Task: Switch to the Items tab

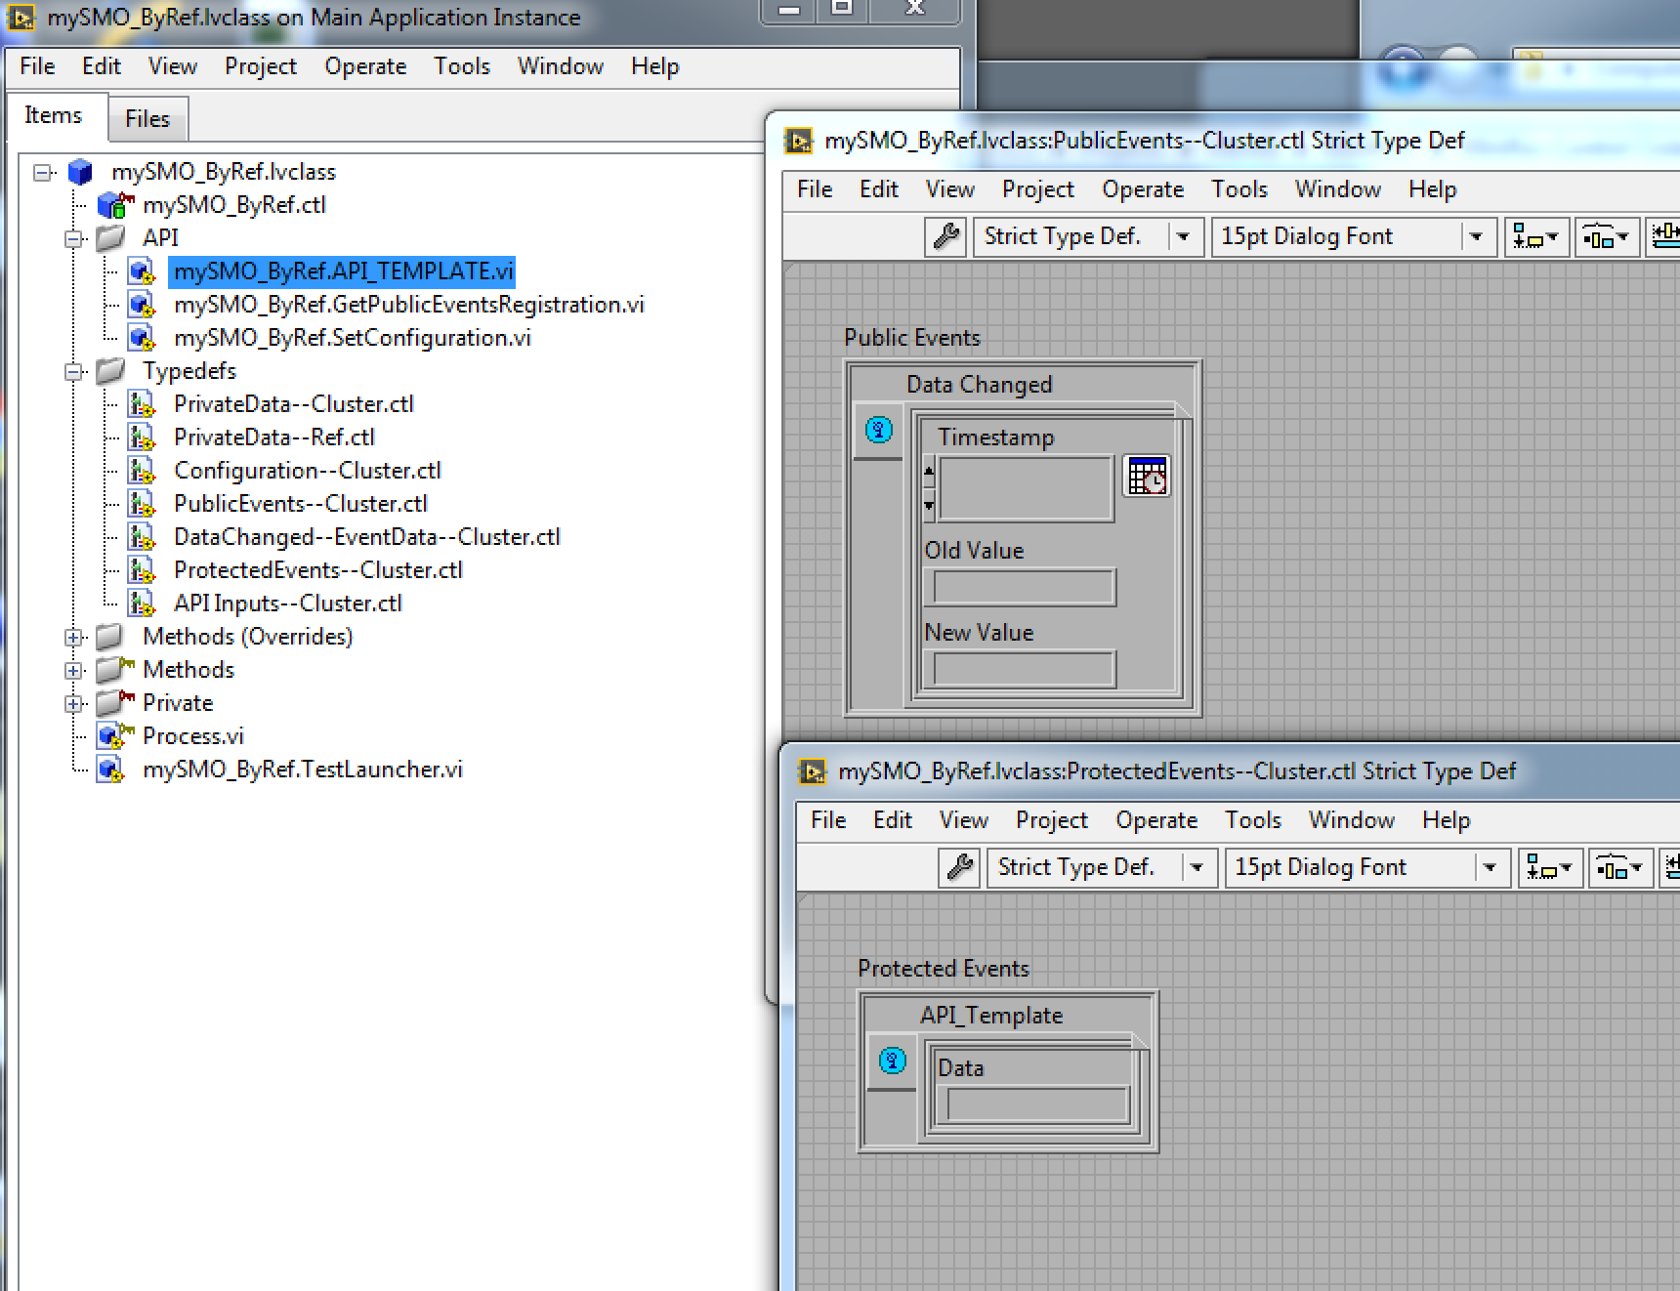Action: (x=53, y=115)
